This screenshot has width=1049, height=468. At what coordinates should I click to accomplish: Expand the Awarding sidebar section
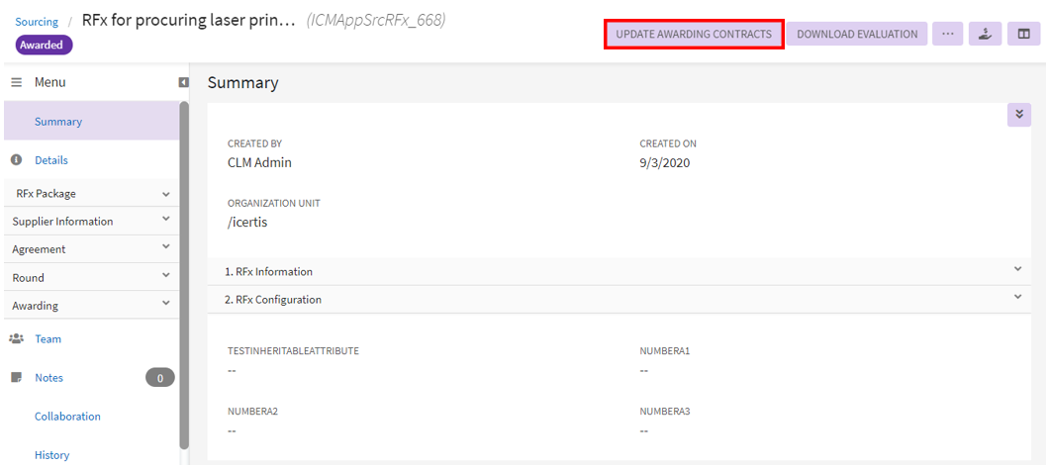(165, 306)
